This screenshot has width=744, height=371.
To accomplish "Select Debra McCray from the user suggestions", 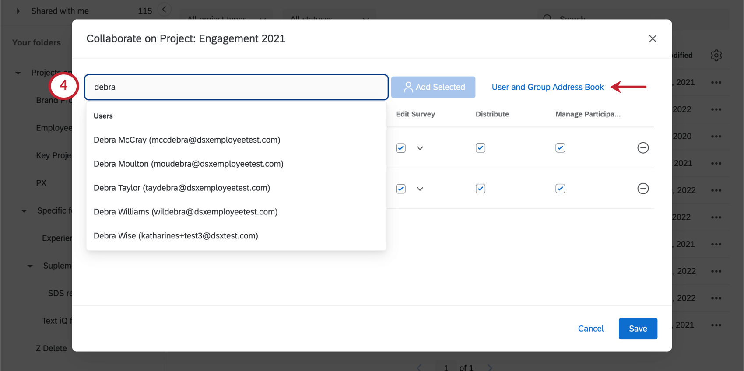I will [x=187, y=140].
